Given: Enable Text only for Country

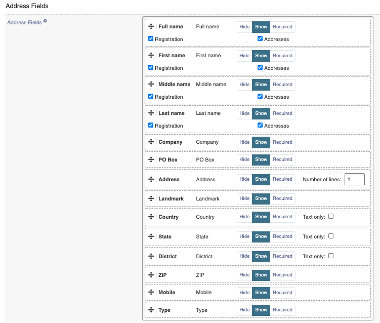Looking at the screenshot, I should point(331,216).
